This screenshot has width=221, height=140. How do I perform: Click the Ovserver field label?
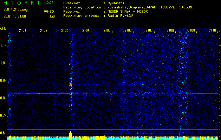[x=72, y=3]
